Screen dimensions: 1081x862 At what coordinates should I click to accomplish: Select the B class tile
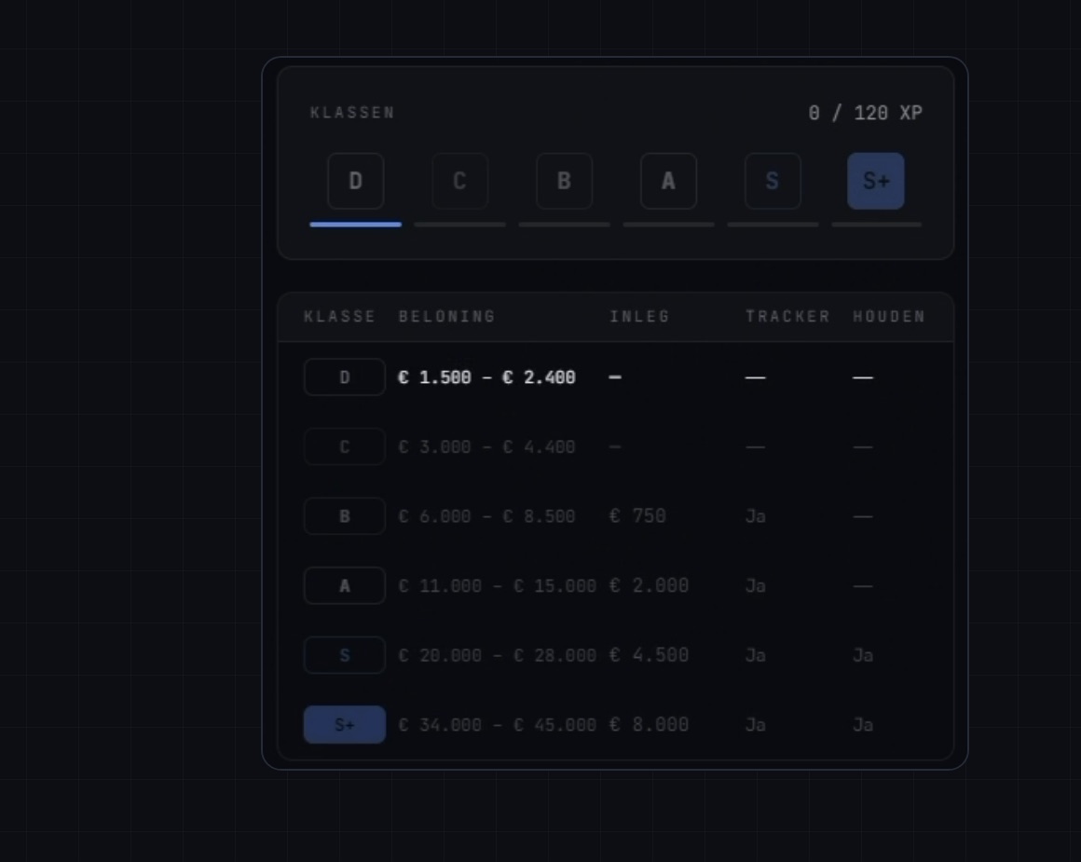pos(564,181)
